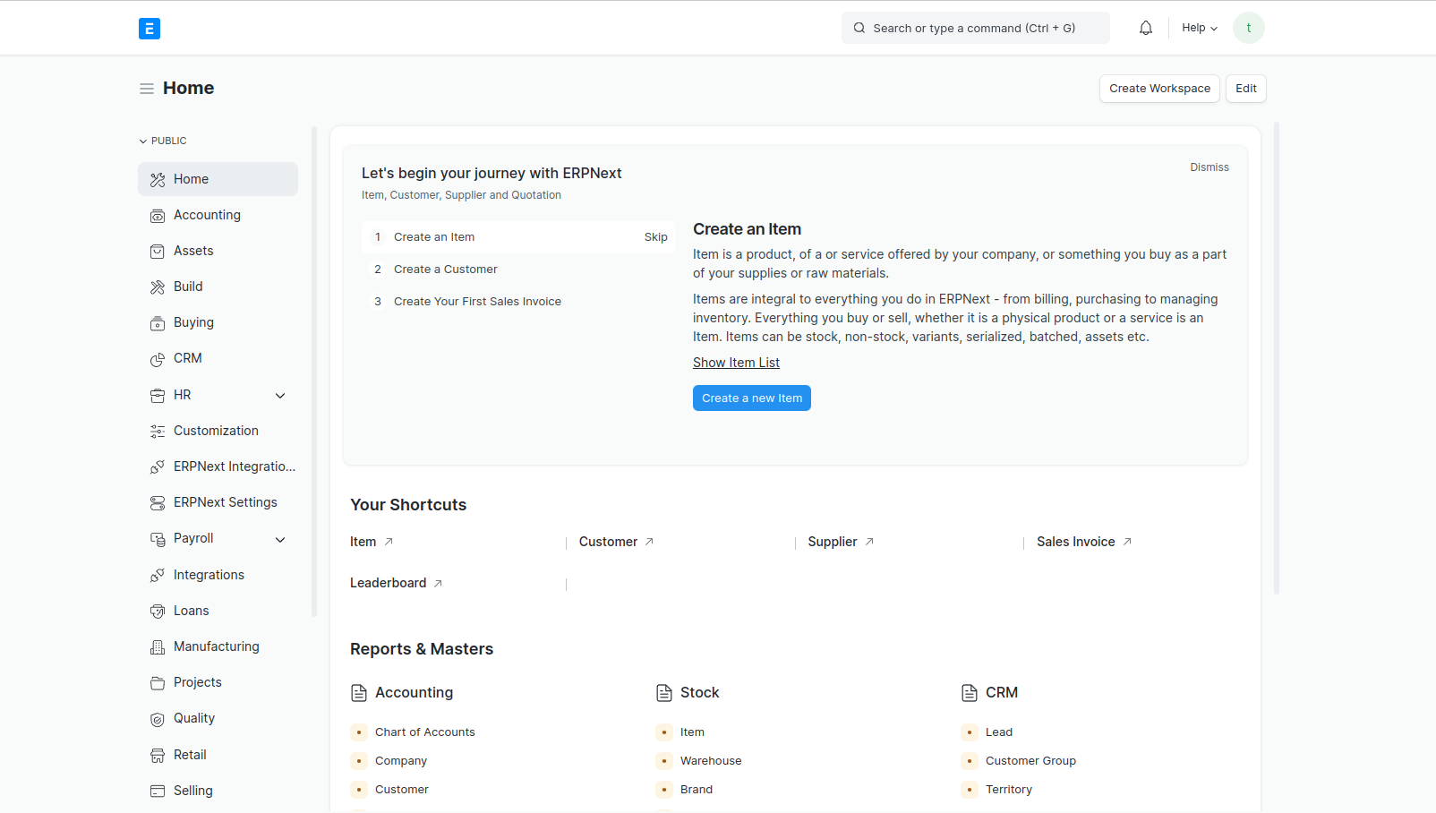Click the Manufacturing sidebar icon
This screenshot has width=1436, height=813.
tap(158, 647)
